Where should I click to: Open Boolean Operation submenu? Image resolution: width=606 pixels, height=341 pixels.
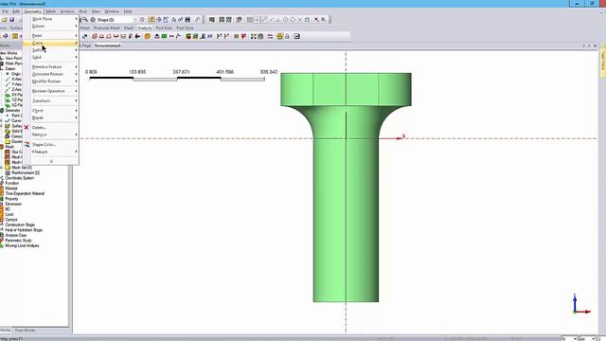pyautogui.click(x=51, y=91)
